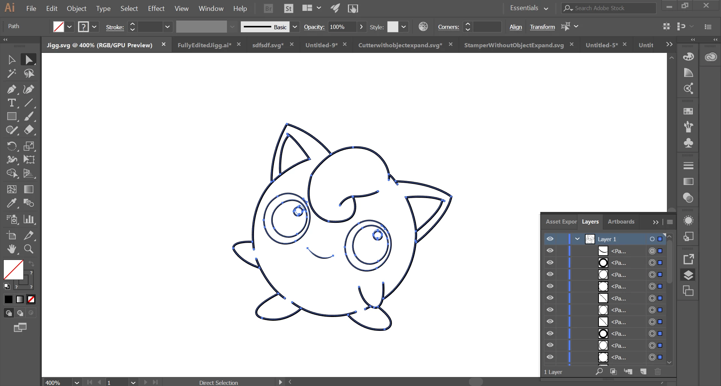Select the Pen tool
721x386 pixels.
12,89
